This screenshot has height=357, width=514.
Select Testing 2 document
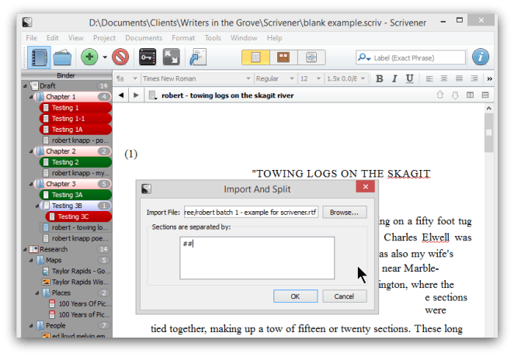tap(75, 162)
